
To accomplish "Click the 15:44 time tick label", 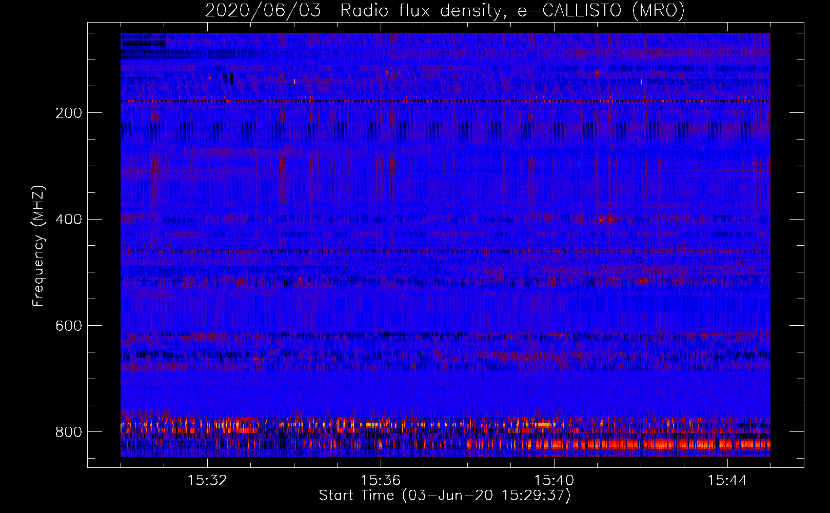I will [x=727, y=481].
